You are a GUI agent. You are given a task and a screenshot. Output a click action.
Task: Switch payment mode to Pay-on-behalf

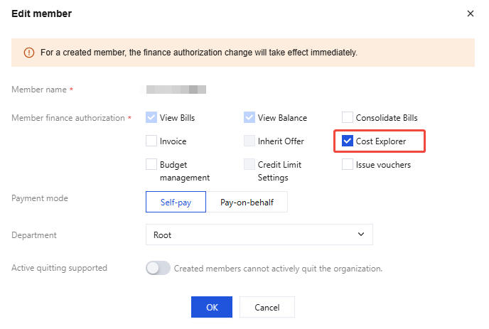tap(247, 202)
